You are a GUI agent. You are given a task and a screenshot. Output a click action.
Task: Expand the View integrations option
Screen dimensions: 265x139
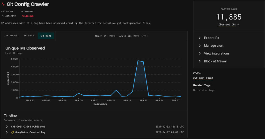[x=217, y=53]
